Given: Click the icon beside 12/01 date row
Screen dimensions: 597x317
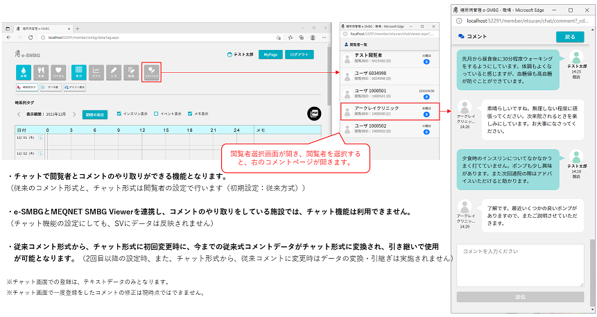Looking at the screenshot, I should pyautogui.click(x=41, y=138).
